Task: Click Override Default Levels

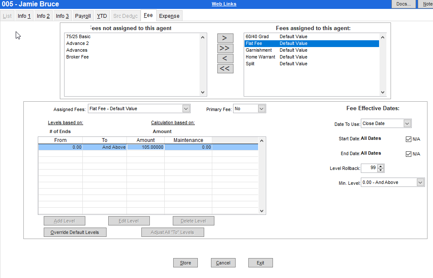Action: coord(75,232)
